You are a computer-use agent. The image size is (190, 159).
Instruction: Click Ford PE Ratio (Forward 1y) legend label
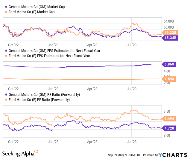(39, 99)
